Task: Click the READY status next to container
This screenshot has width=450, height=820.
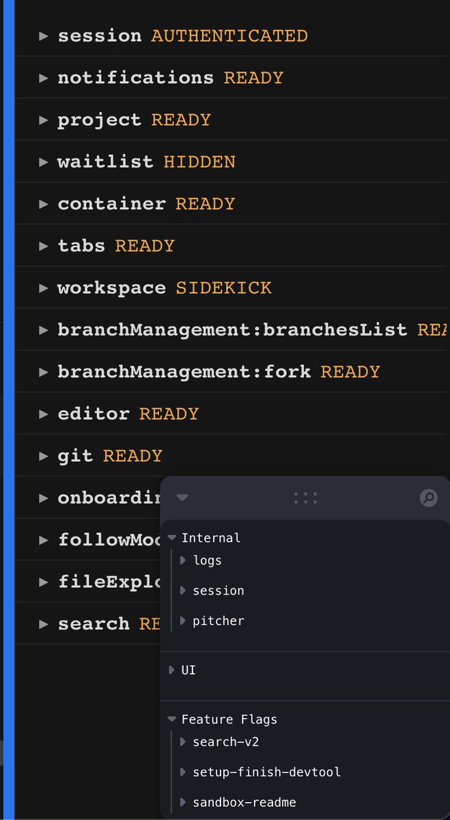Action: click(206, 204)
